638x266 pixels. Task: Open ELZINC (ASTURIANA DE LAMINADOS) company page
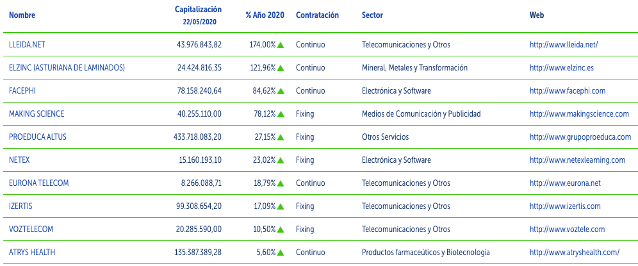[67, 68]
